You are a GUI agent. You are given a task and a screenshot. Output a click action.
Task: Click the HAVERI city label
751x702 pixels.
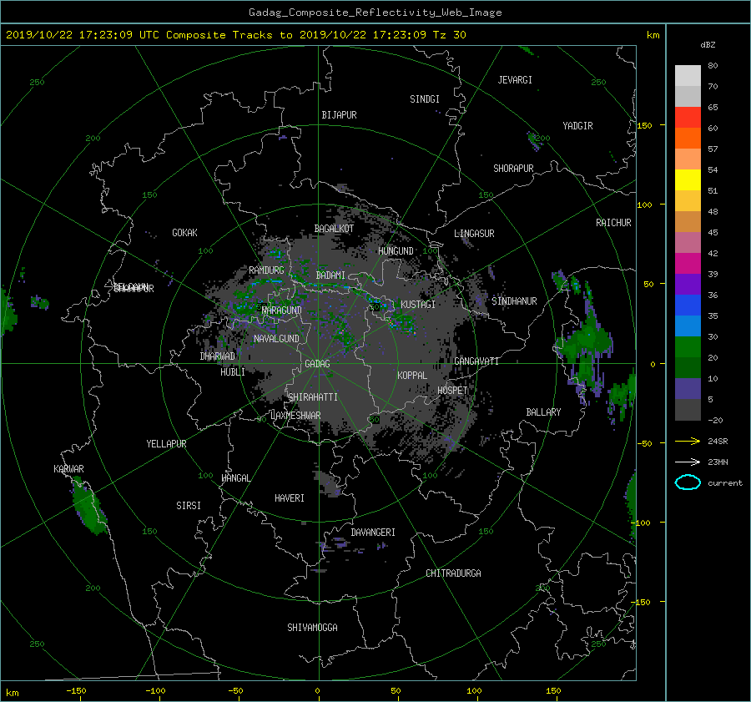pyautogui.click(x=290, y=498)
